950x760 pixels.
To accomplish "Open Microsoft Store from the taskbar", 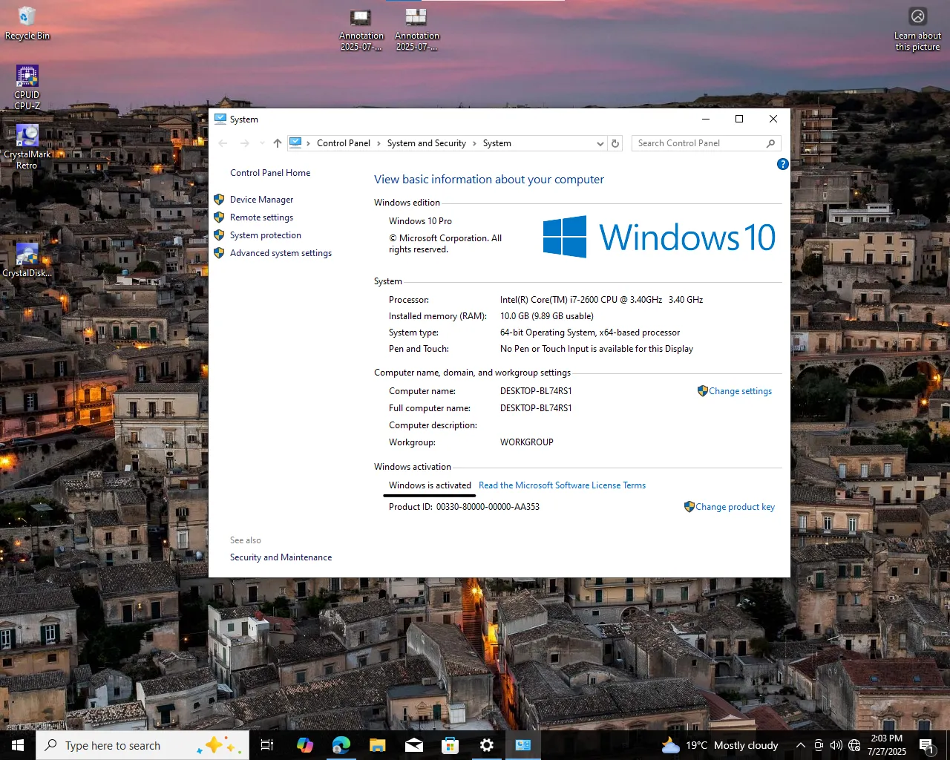I will coord(450,745).
